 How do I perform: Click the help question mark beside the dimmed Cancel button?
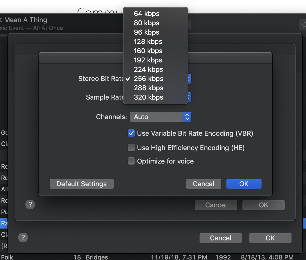click(30, 205)
